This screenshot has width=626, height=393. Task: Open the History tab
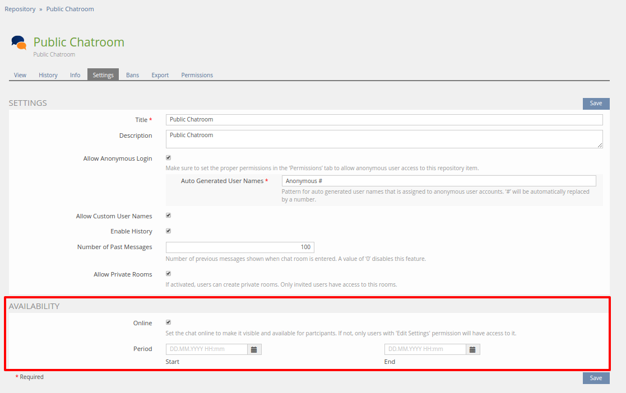tap(48, 75)
